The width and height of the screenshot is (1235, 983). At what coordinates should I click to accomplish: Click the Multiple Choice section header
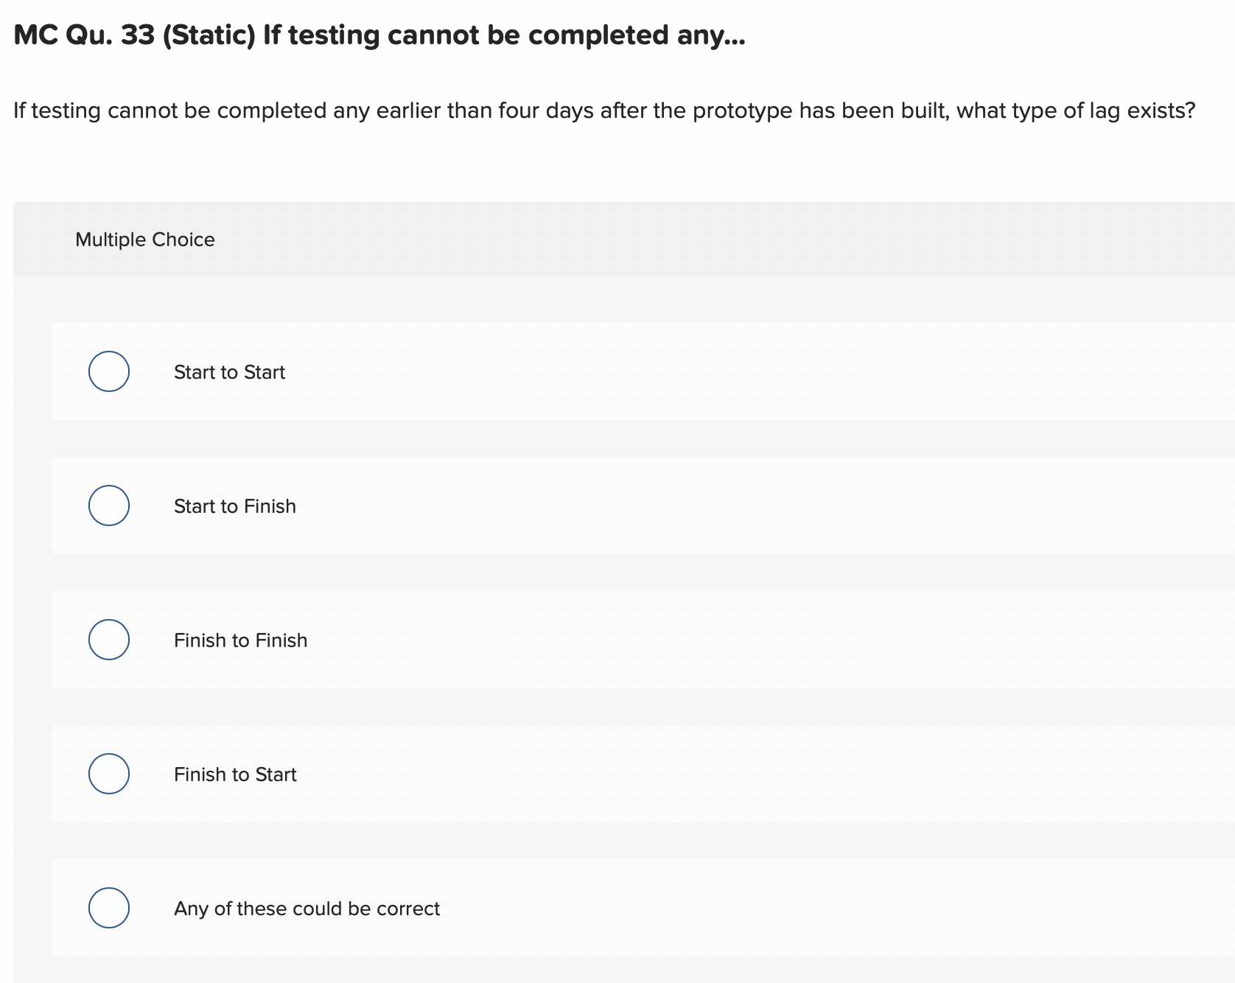144,239
